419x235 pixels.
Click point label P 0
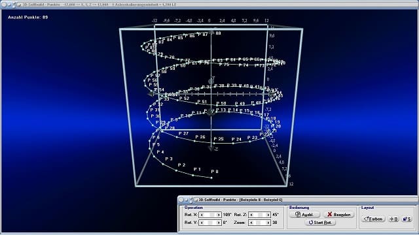click(215, 172)
